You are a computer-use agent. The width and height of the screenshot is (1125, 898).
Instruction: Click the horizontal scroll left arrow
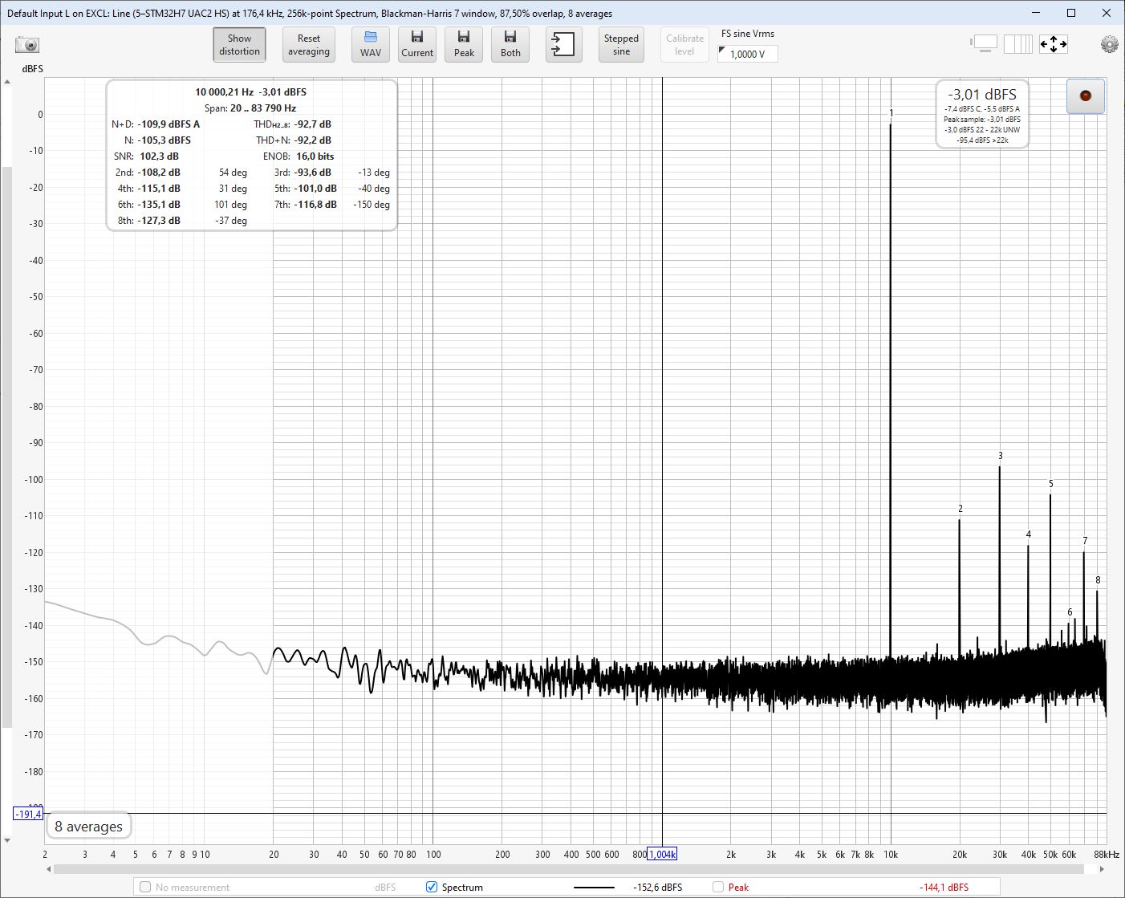click(x=49, y=869)
